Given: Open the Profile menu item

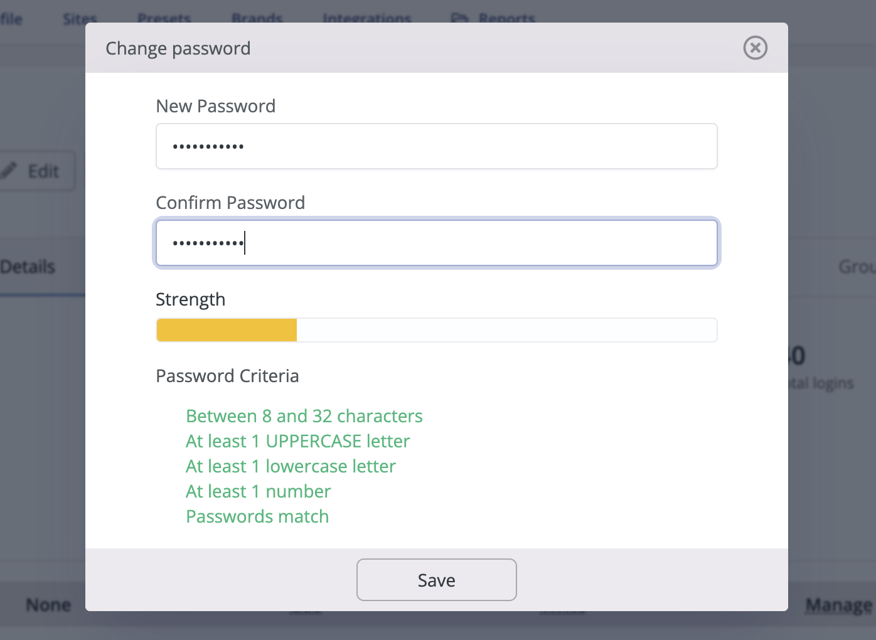Looking at the screenshot, I should click(x=11, y=17).
